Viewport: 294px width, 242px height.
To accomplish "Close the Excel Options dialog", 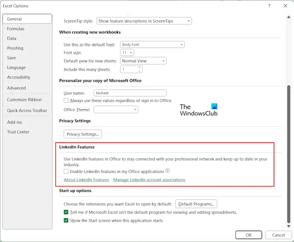I will click(285, 6).
